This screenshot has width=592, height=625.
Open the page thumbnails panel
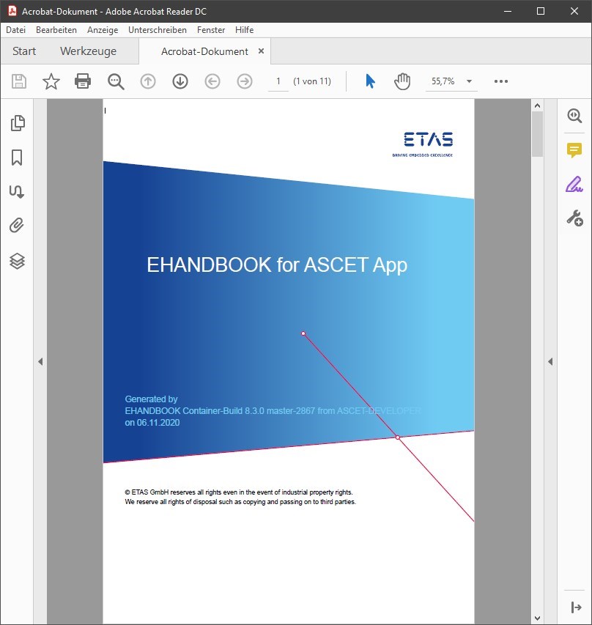17,123
